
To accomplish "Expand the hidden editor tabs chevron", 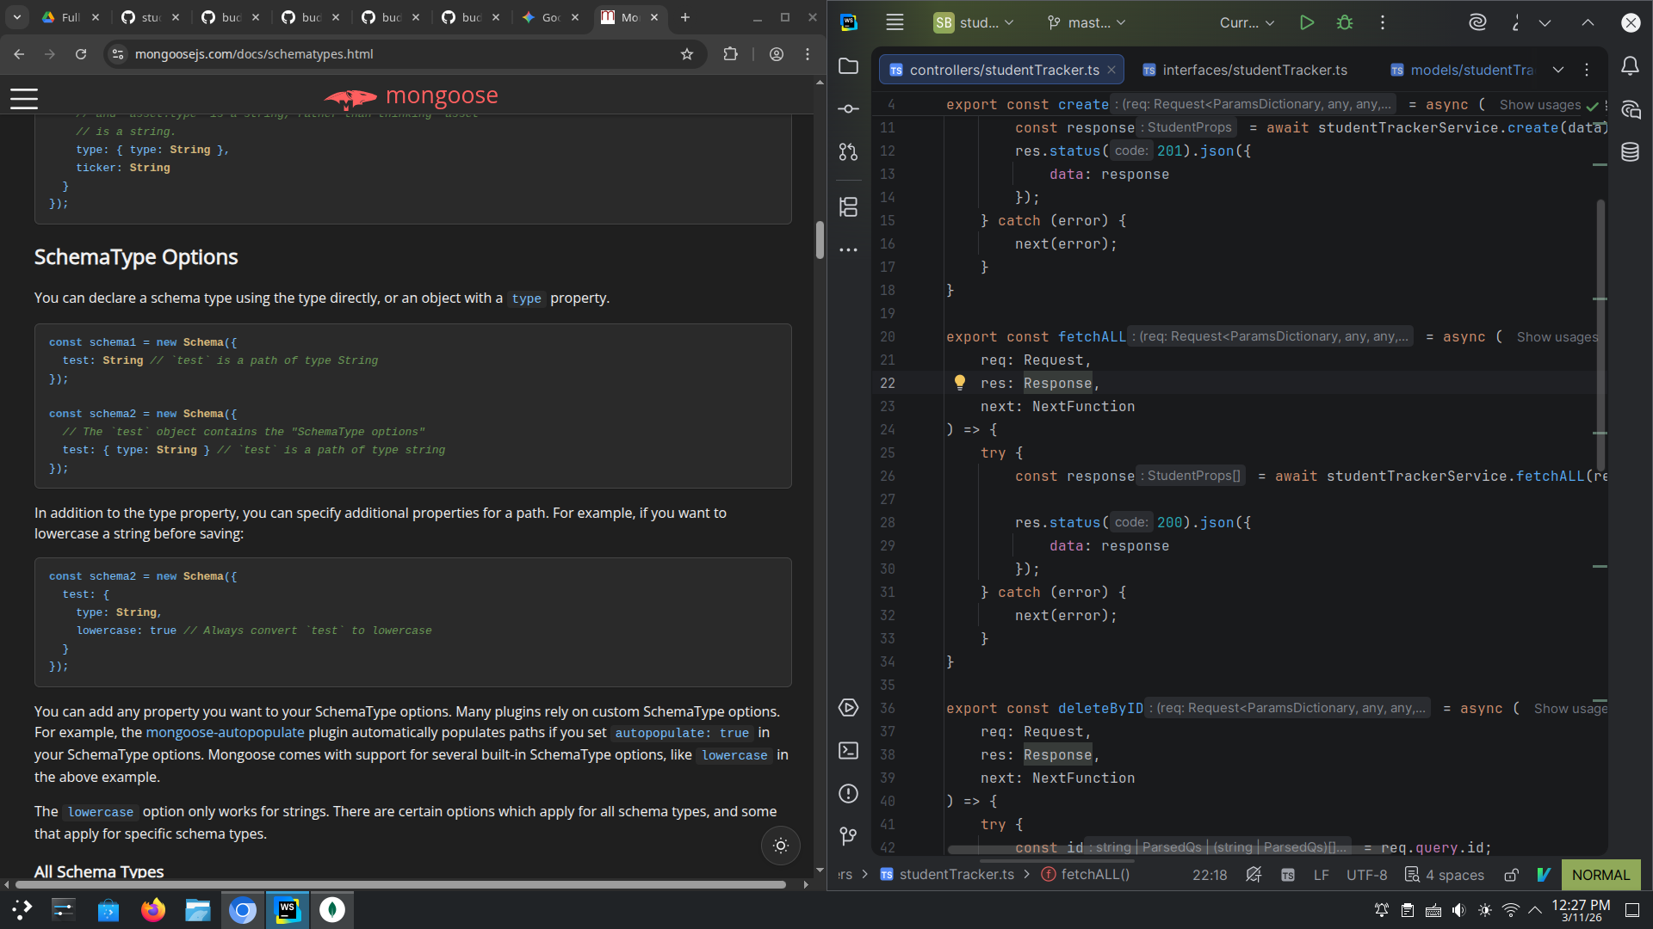I will (x=1558, y=70).
